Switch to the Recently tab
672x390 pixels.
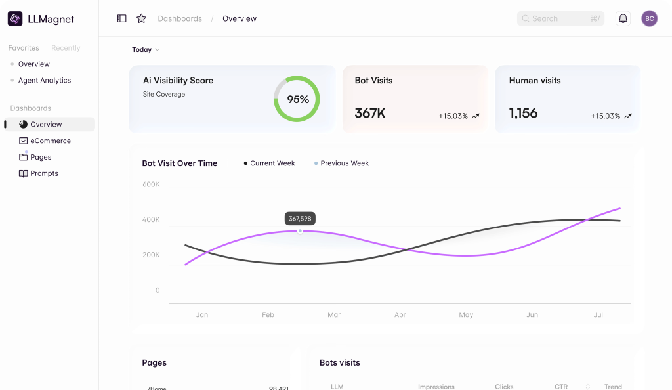[x=66, y=48]
